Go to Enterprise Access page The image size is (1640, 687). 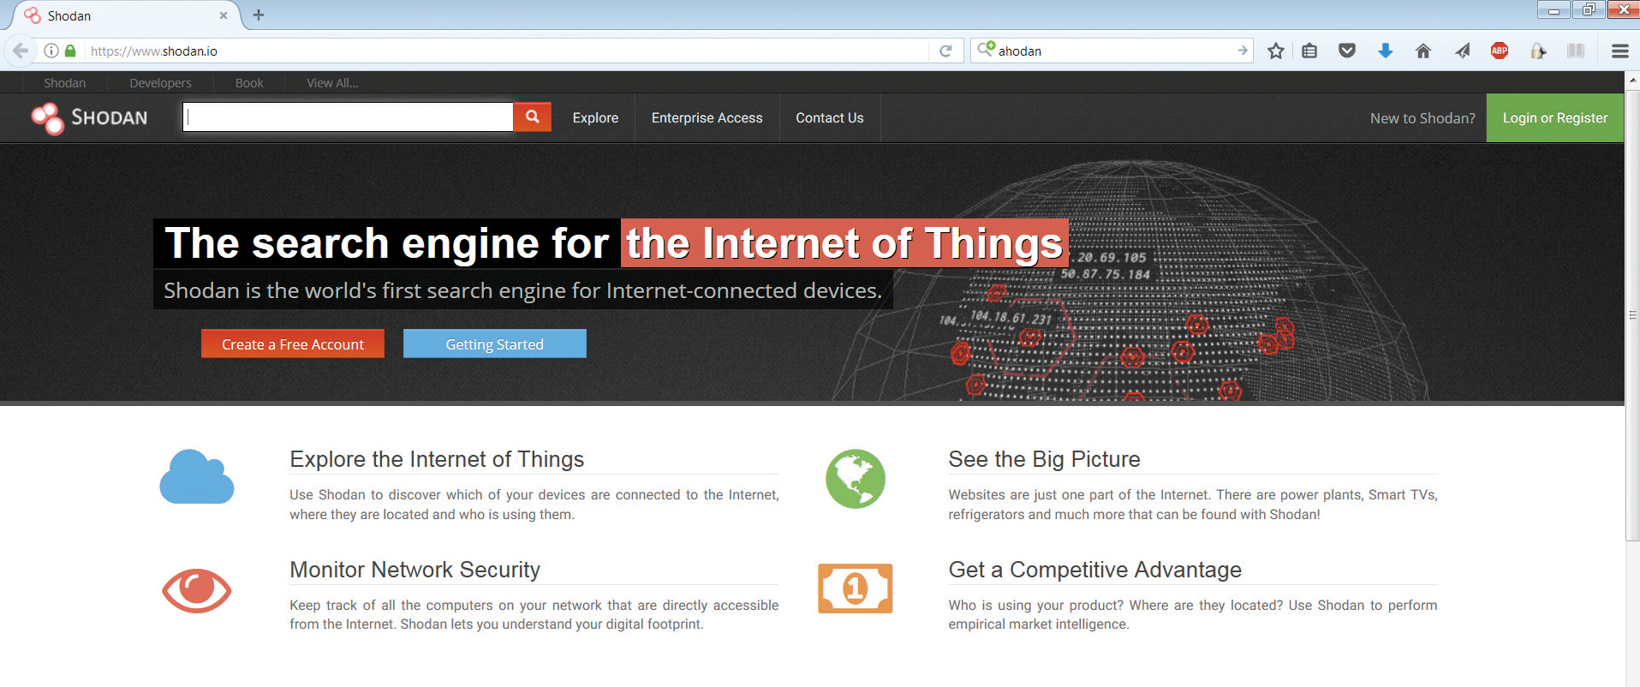click(707, 118)
